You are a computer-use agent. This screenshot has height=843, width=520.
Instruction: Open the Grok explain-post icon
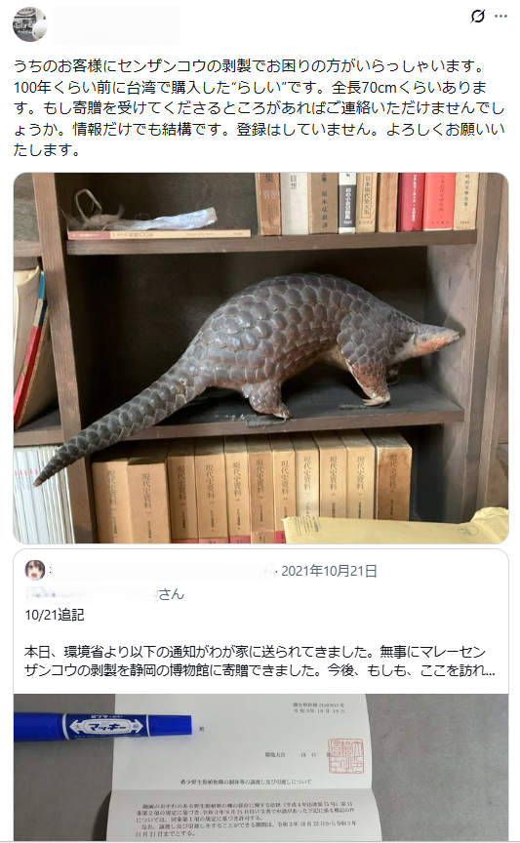477,17
